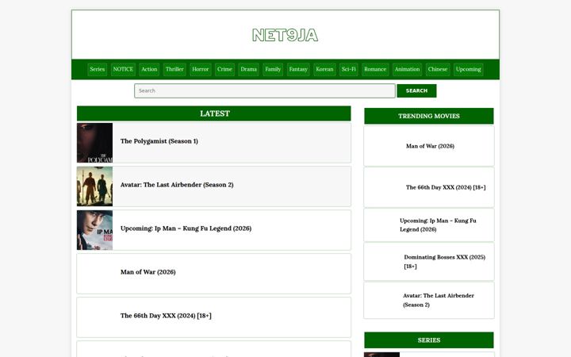Viewport: 571px width, 357px height.
Task: Open the Romance category
Action: 375,69
